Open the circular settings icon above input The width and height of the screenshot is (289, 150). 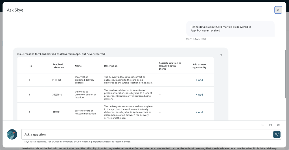click(278, 125)
